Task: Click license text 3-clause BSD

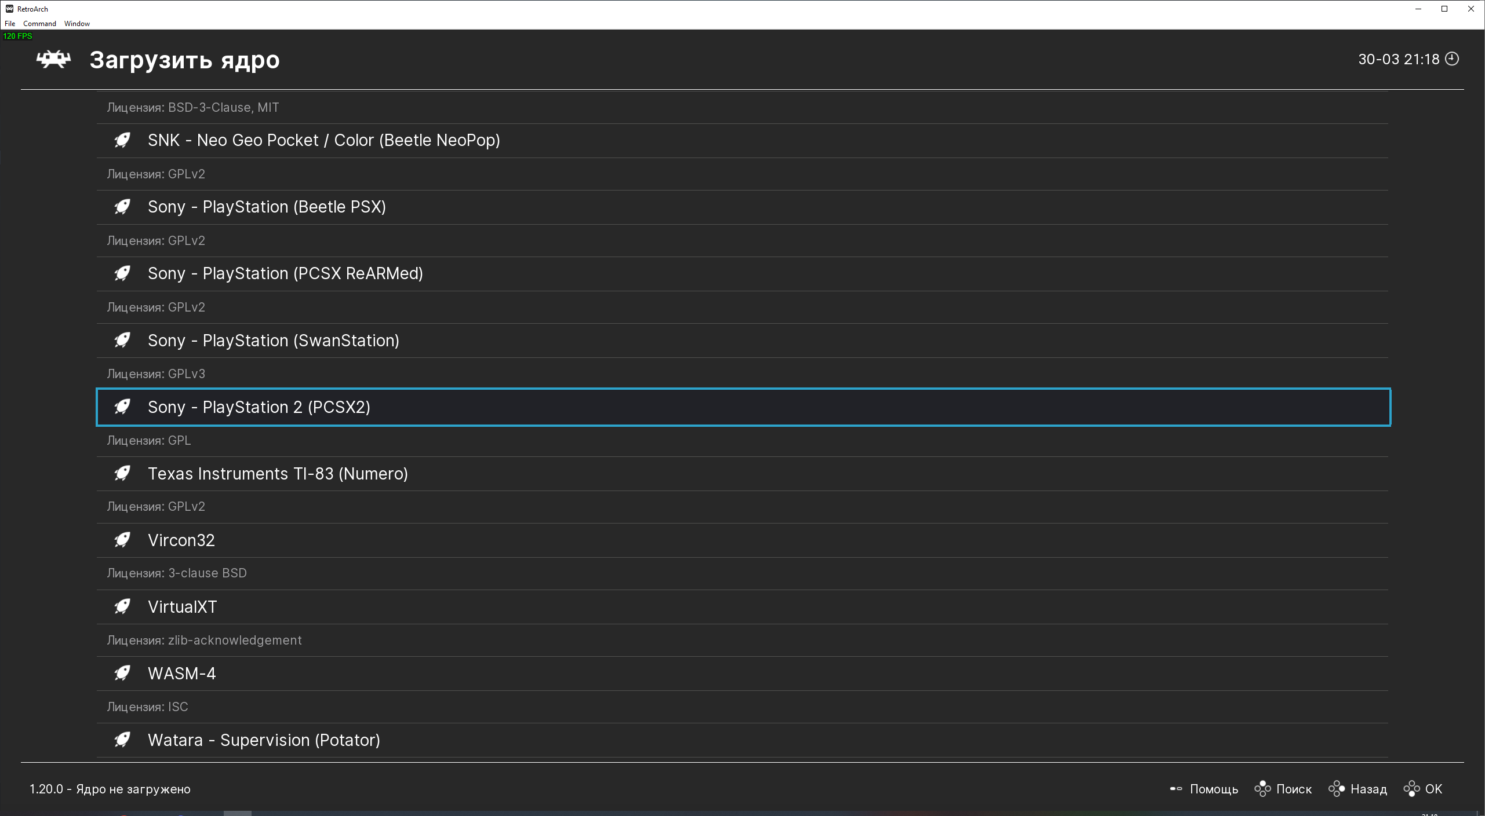Action: [208, 573]
